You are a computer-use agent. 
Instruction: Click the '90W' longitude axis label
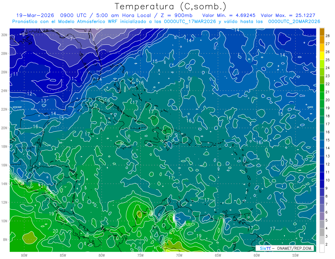click(x=24, y=255)
